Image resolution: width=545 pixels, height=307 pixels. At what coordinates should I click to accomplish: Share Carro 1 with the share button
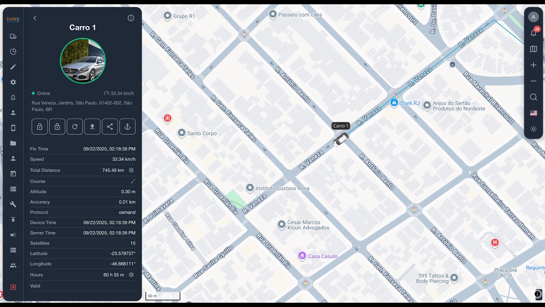(110, 127)
